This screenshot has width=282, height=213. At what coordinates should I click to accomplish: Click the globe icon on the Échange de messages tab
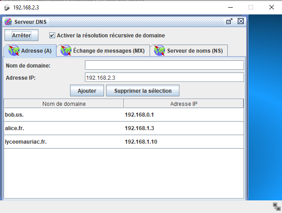[66, 51]
